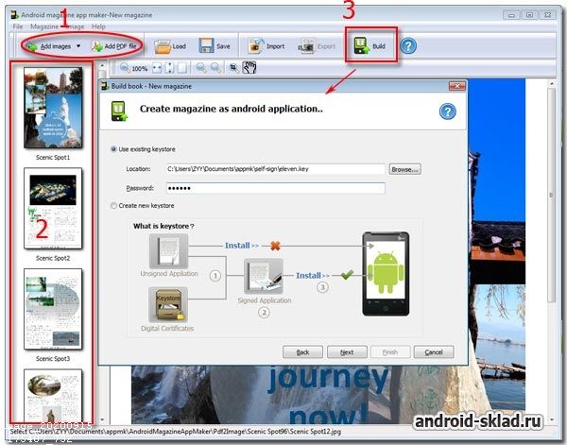
Task: Click the greyed Export toolbar icon
Action: coord(307,46)
